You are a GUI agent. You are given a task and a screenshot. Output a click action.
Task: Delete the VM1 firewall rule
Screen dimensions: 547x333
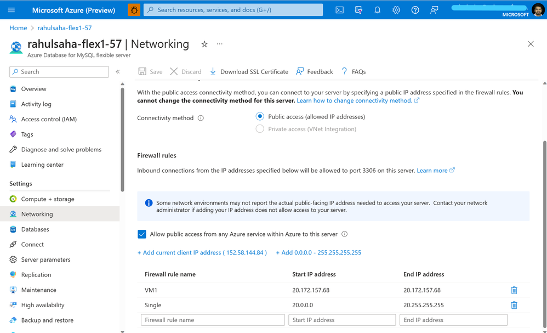pyautogui.click(x=514, y=290)
